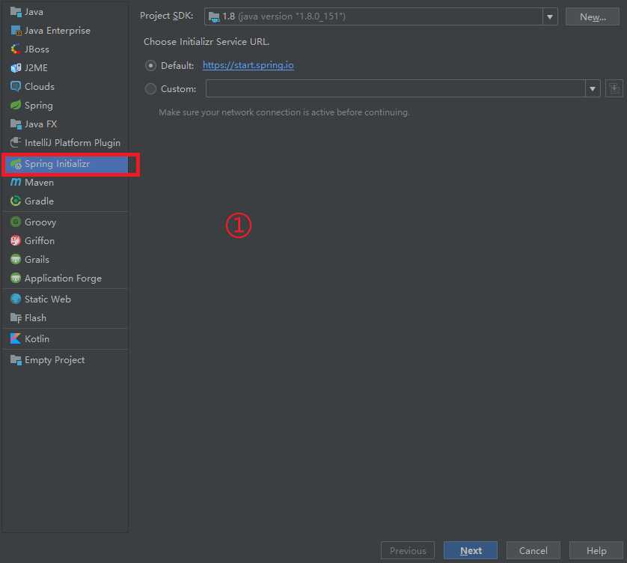Select Maven project type label

coord(39,183)
